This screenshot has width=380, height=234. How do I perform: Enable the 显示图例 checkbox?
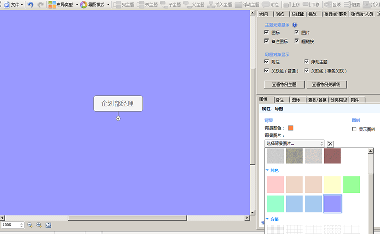coord(354,129)
